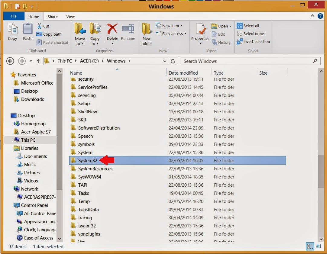Go back with the Back arrow
This screenshot has height=254, width=327.
coord(10,61)
